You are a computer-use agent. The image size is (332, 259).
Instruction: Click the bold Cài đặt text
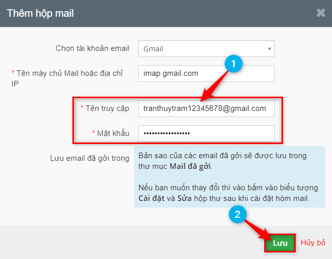pos(150,198)
